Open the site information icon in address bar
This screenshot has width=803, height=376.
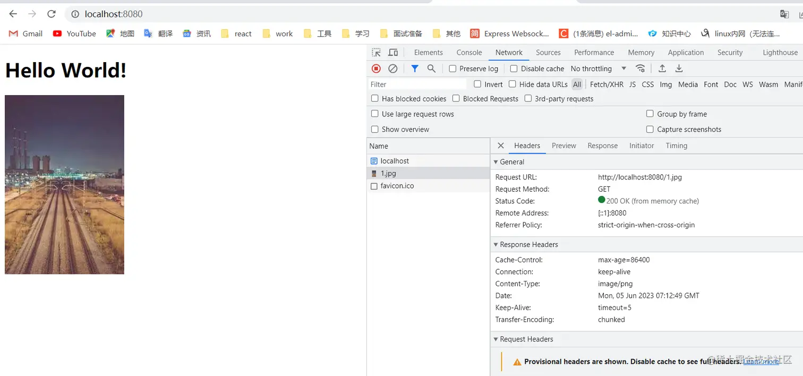pyautogui.click(x=75, y=14)
